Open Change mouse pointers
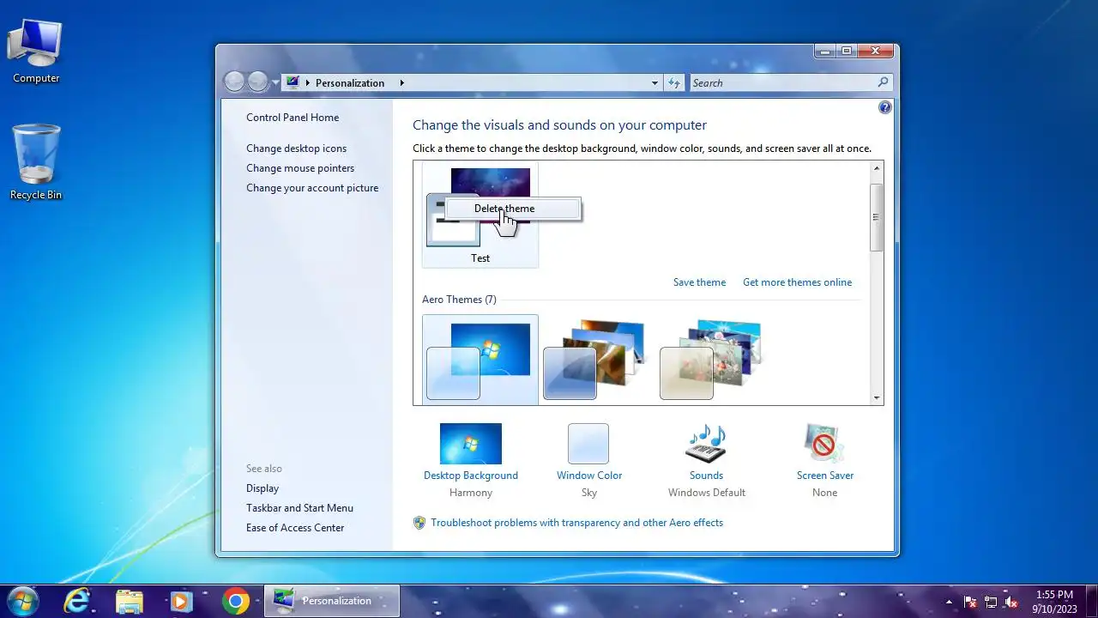This screenshot has height=618, width=1098. 300,168
